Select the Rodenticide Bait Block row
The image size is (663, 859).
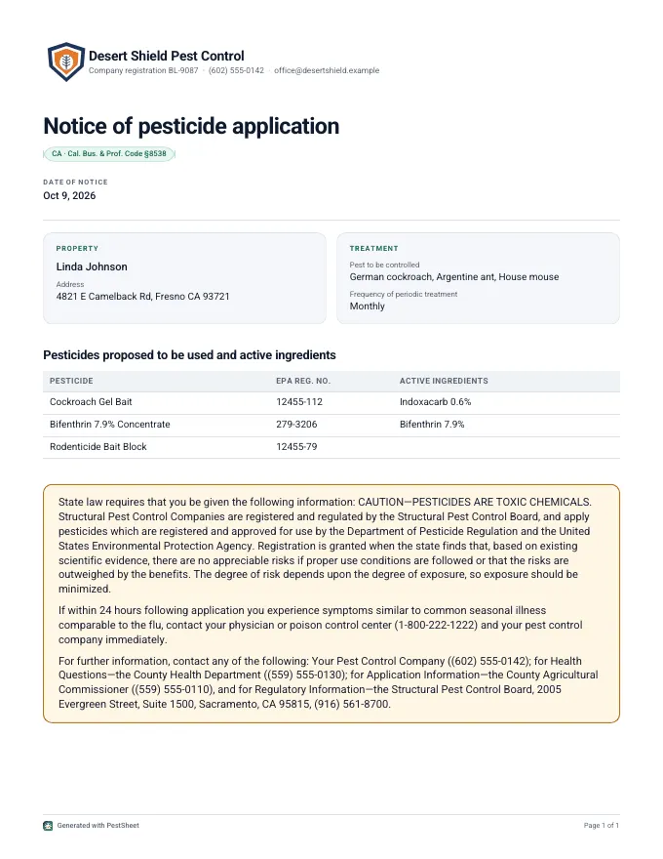(x=331, y=447)
